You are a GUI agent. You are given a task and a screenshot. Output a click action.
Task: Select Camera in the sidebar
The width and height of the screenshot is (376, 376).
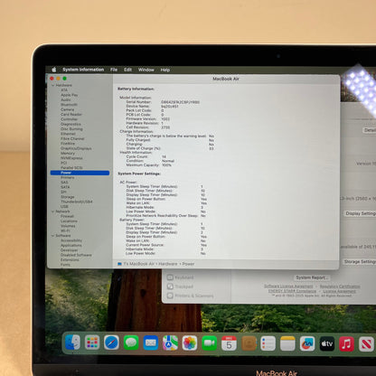pyautogui.click(x=67, y=109)
